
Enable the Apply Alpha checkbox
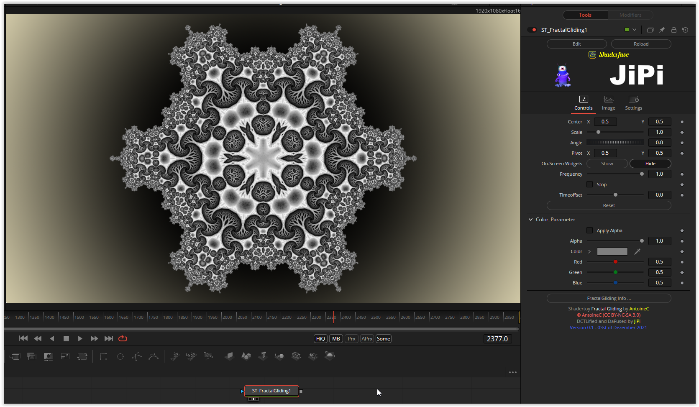(589, 230)
